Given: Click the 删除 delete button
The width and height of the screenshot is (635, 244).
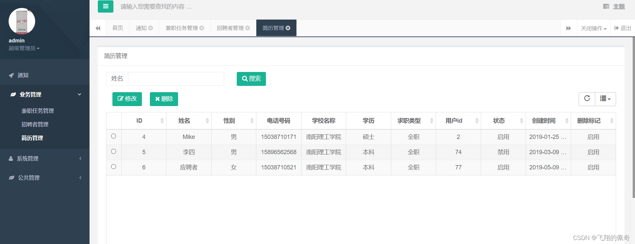Looking at the screenshot, I should [164, 99].
